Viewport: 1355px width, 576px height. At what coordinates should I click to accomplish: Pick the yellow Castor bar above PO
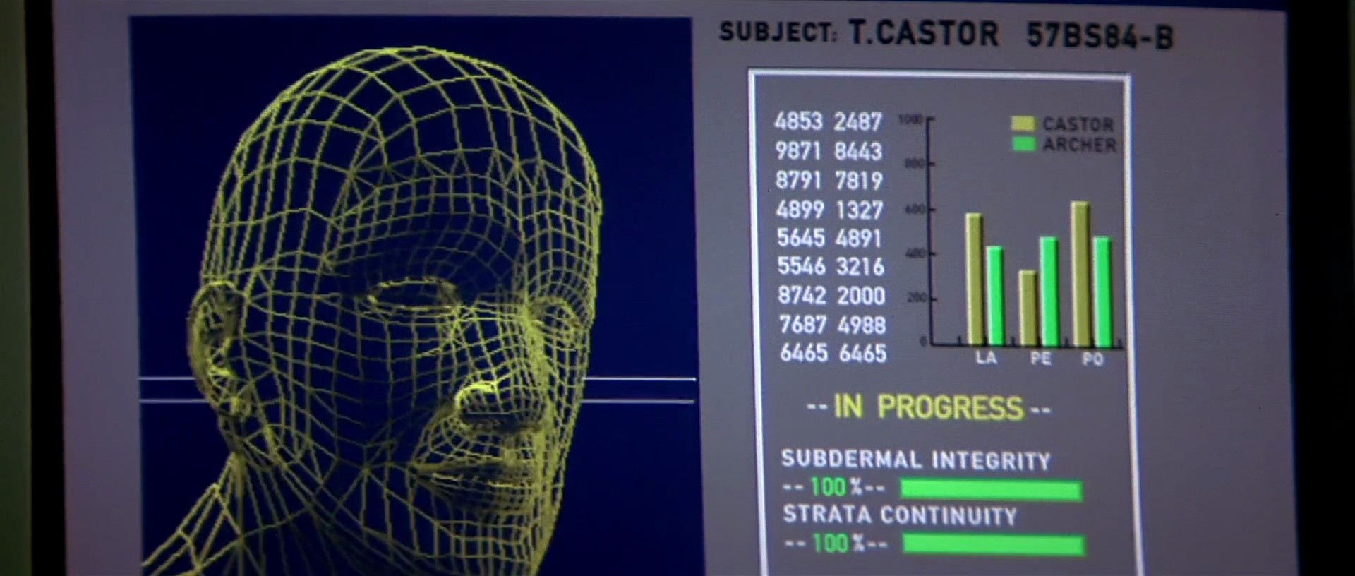[1080, 274]
